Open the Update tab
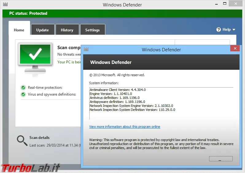Screen dimensions: 245x173 click(x=42, y=30)
